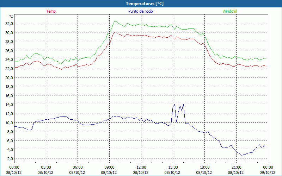Select the green Windchill legend label

[230, 11]
